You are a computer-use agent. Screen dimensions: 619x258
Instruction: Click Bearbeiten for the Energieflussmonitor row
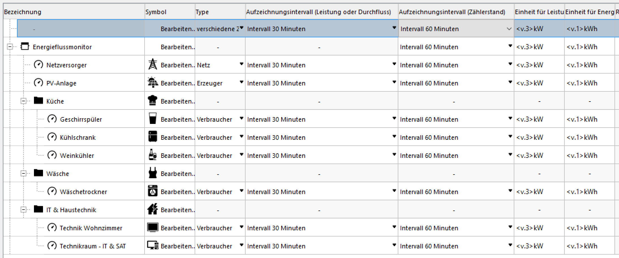coord(177,47)
